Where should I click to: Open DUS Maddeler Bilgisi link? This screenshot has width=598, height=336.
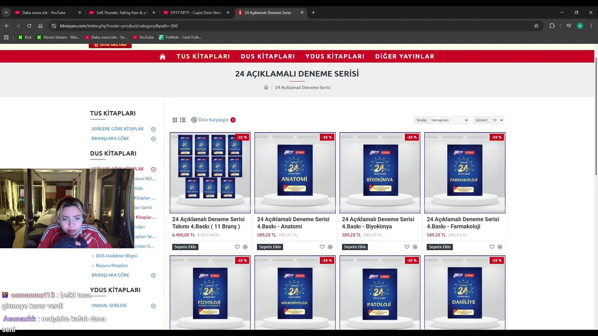[116, 256]
